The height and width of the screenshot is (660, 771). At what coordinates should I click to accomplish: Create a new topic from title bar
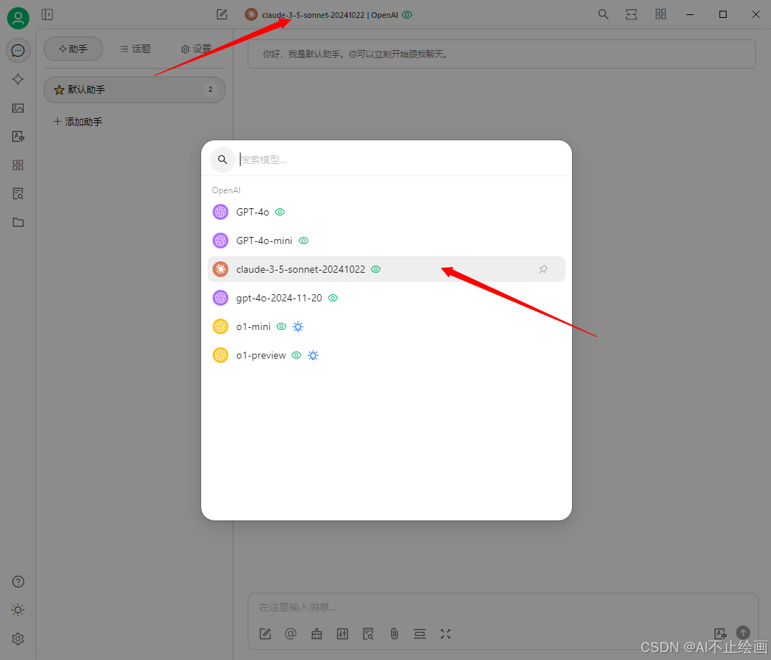pos(222,15)
